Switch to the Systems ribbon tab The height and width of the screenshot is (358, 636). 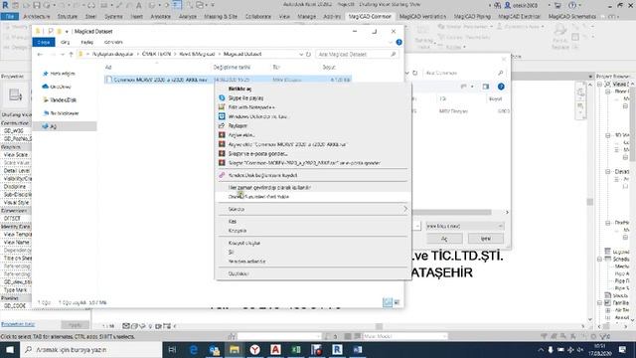(113, 17)
